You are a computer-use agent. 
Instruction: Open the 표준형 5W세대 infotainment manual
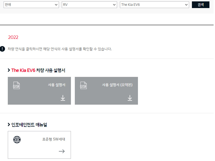coord(39,145)
